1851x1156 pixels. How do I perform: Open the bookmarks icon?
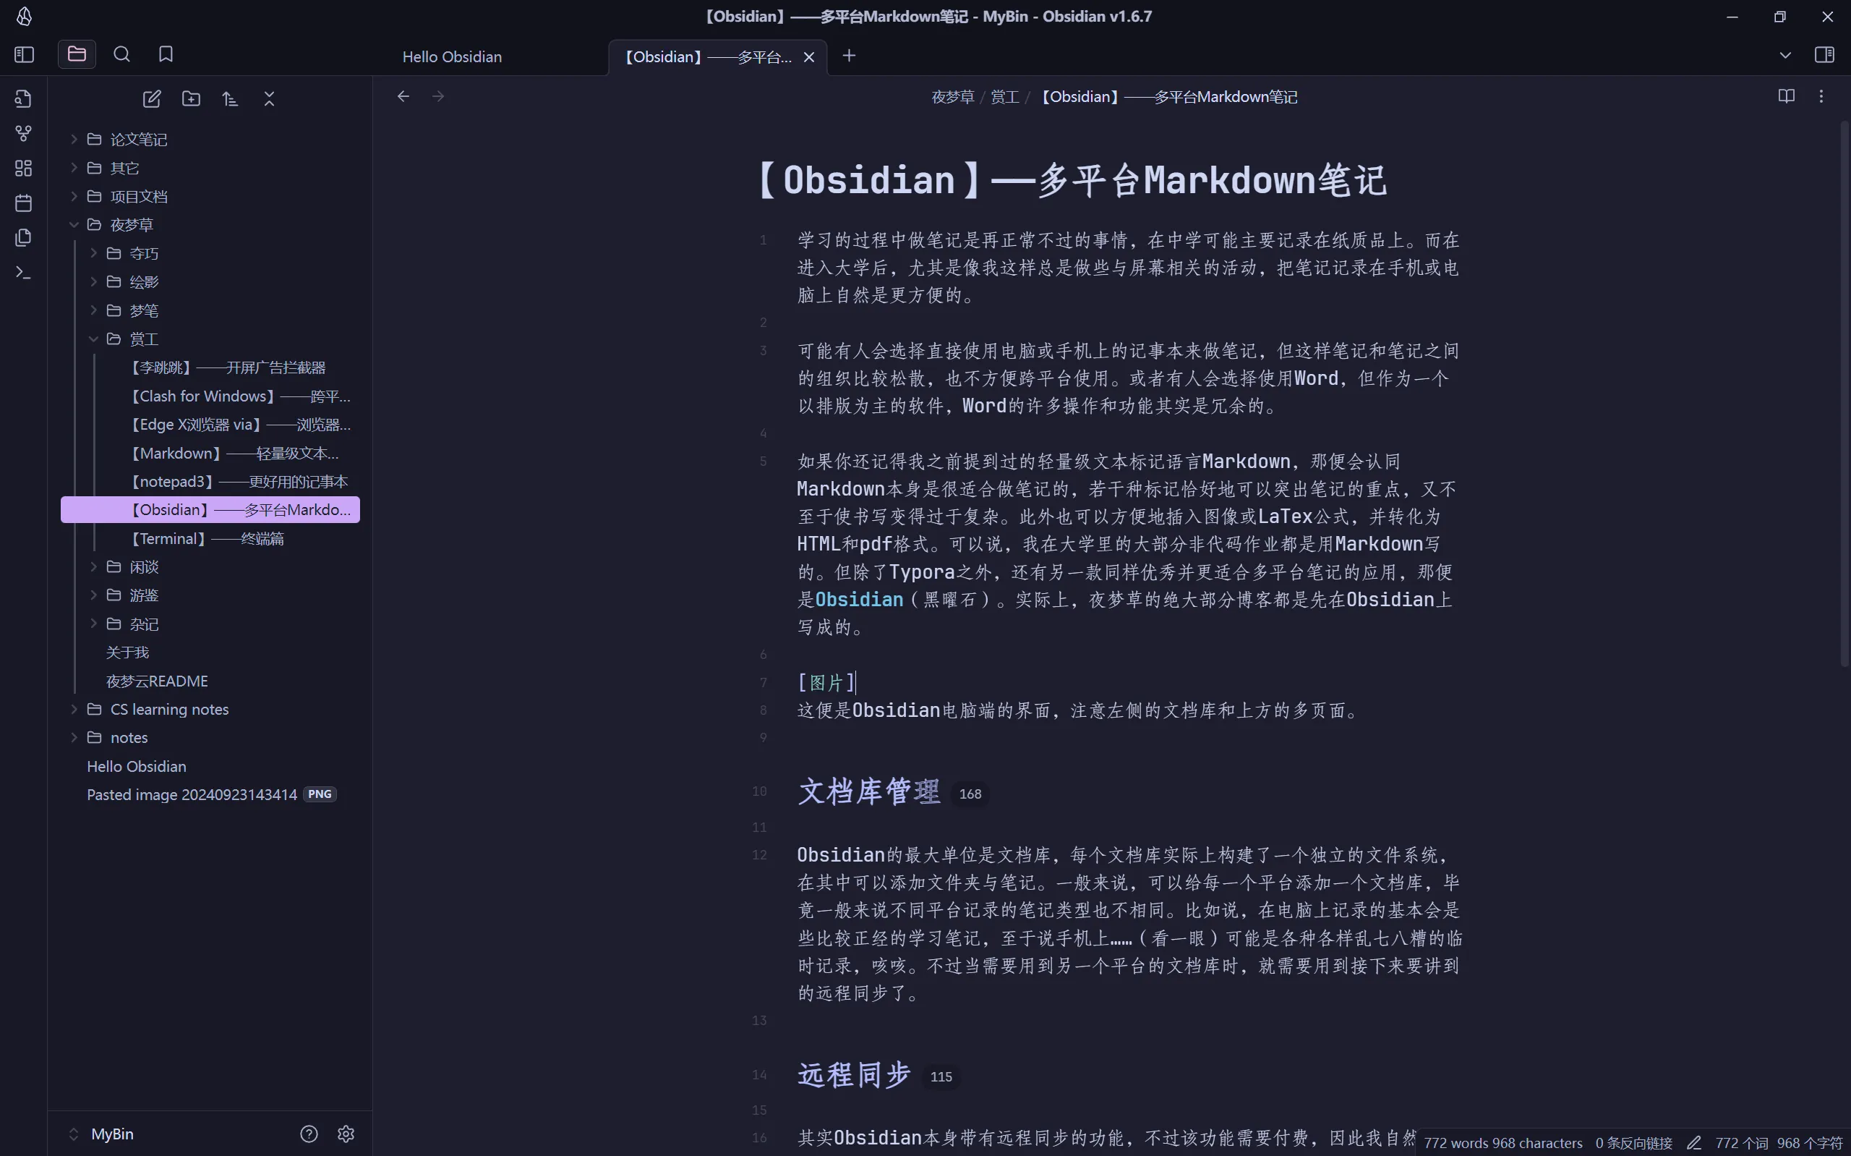[x=166, y=54]
